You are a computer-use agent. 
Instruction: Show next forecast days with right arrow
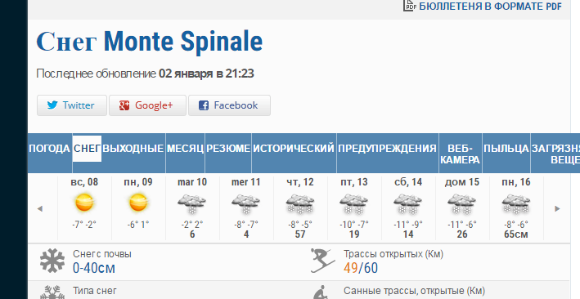click(x=557, y=209)
